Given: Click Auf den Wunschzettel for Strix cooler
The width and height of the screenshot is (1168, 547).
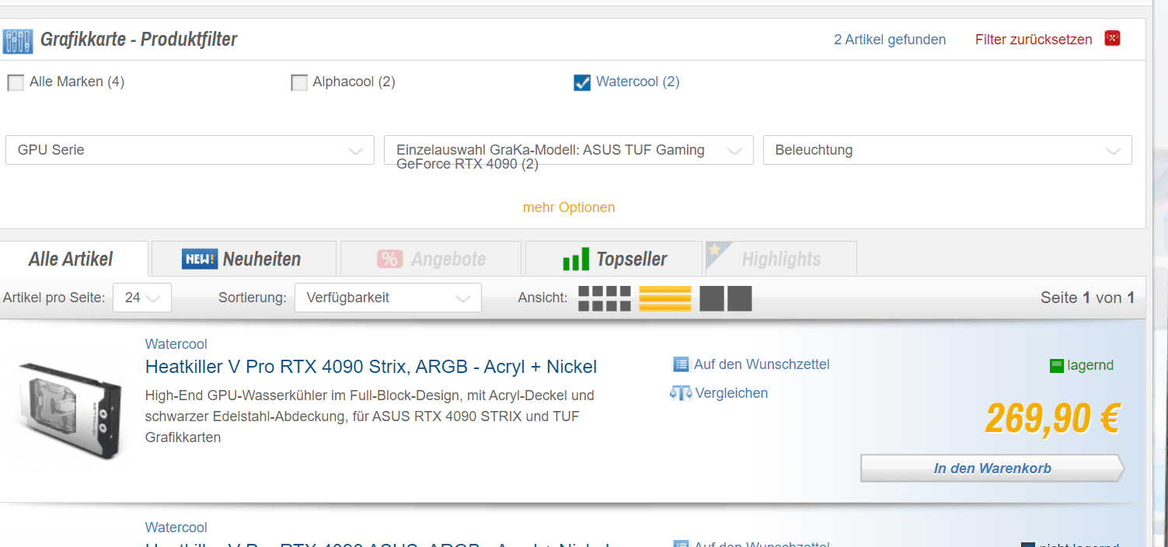Looking at the screenshot, I should click(762, 364).
